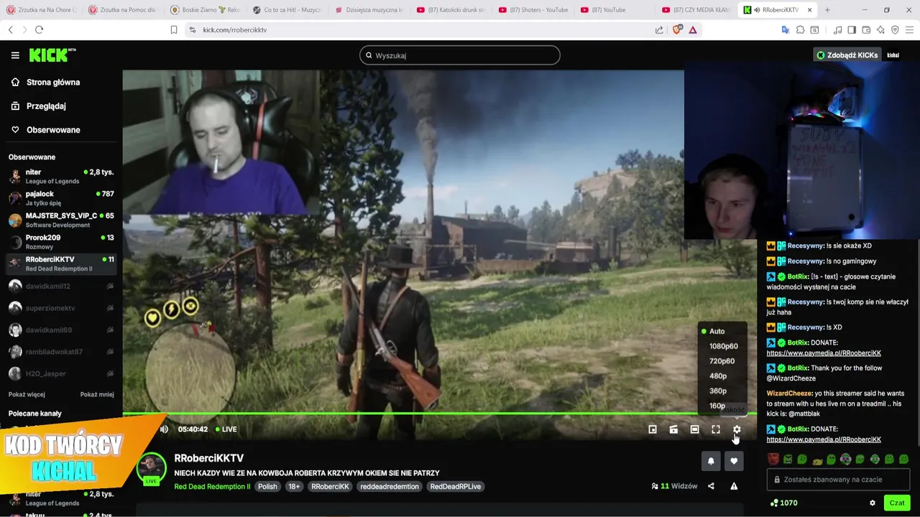This screenshot has height=517, width=920.
Task: Click RedDeadRPLive tag
Action: (455, 486)
